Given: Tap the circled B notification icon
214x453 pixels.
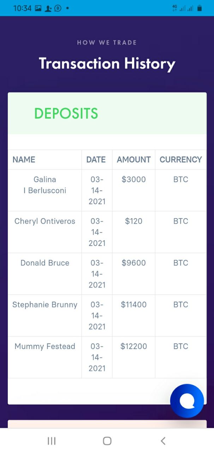Looking at the screenshot, I should [58, 8].
